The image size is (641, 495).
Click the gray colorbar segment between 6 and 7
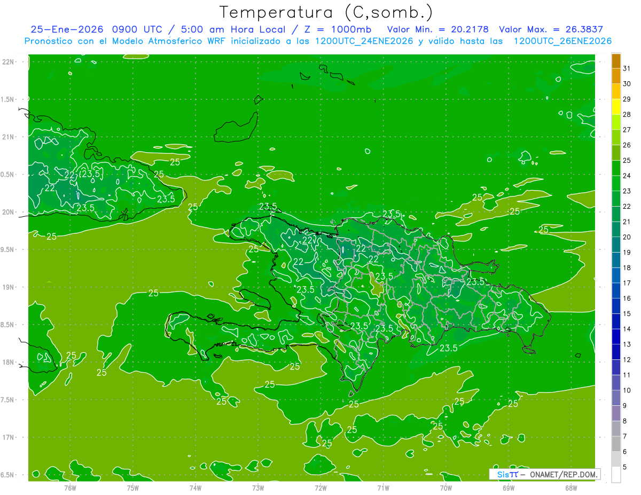pos(616,444)
